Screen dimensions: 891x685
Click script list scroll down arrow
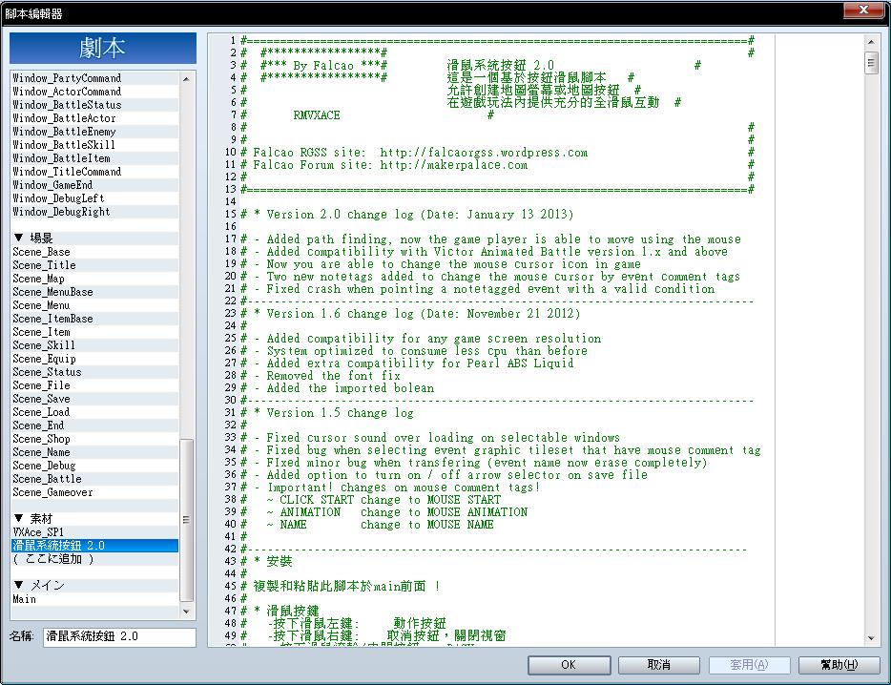186,612
